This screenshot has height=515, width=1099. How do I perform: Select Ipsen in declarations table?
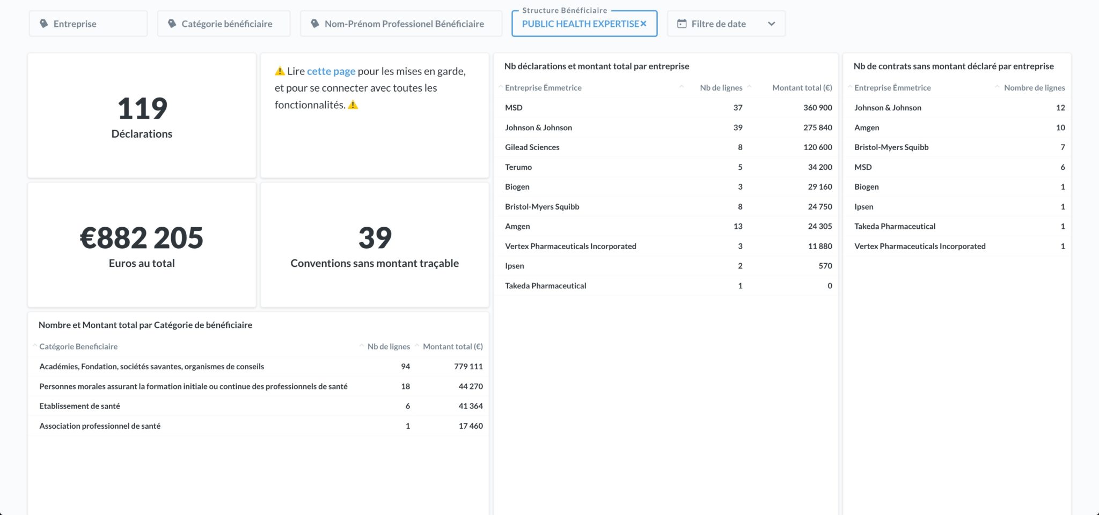[666, 266]
